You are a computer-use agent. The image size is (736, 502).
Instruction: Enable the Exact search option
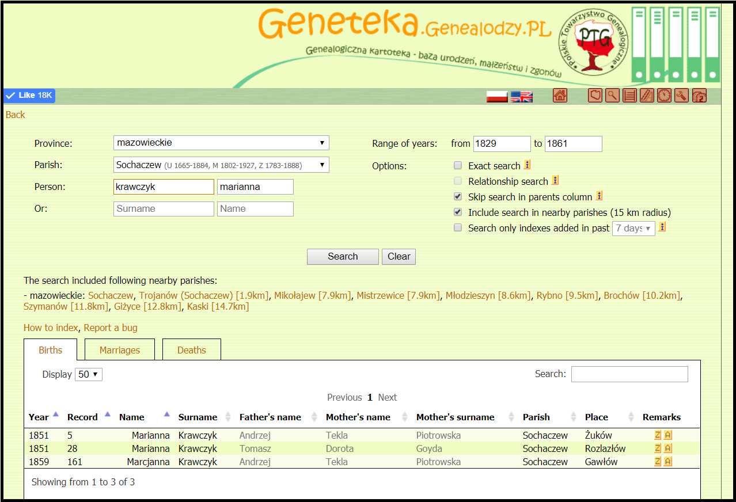458,165
